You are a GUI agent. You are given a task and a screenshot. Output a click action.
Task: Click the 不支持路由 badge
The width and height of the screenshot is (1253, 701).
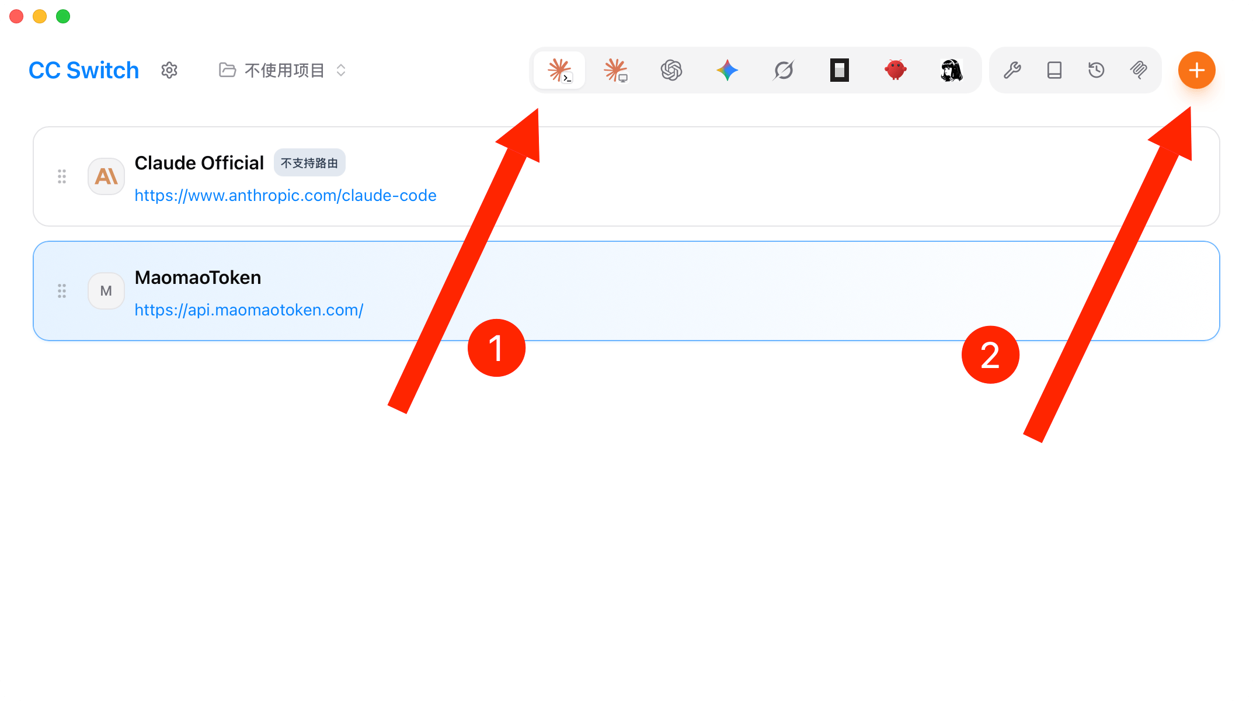tap(309, 163)
